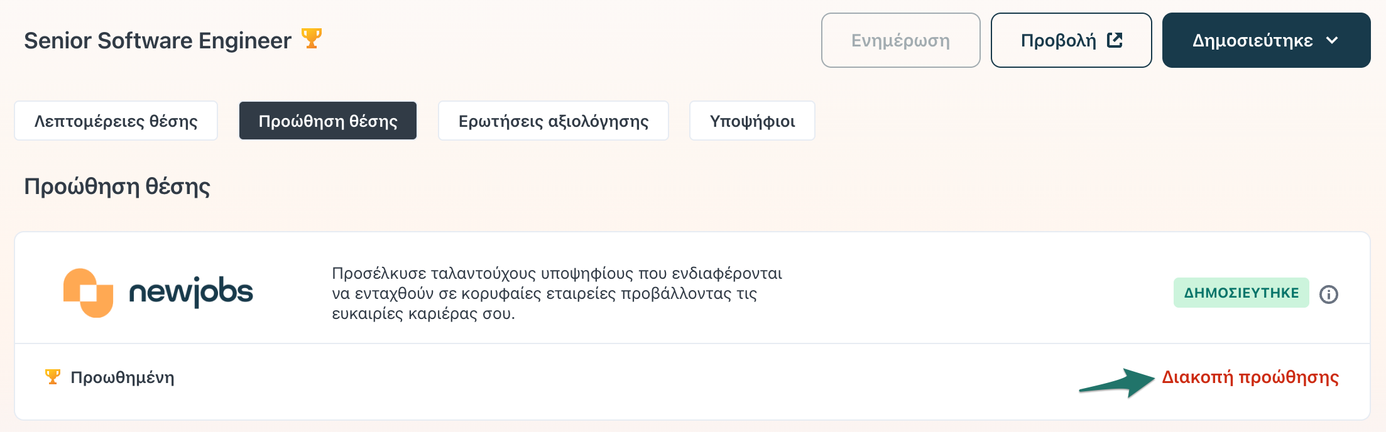Click the green arrow pointing to Διακοπή προώθησης
The height and width of the screenshot is (432, 1386).
tap(1117, 383)
